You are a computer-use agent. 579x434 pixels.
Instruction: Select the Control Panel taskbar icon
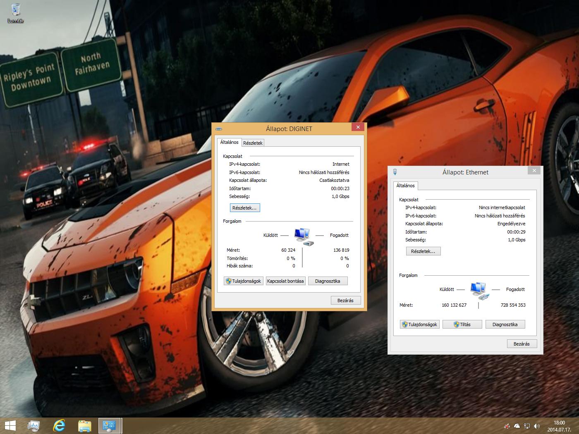[x=110, y=425]
